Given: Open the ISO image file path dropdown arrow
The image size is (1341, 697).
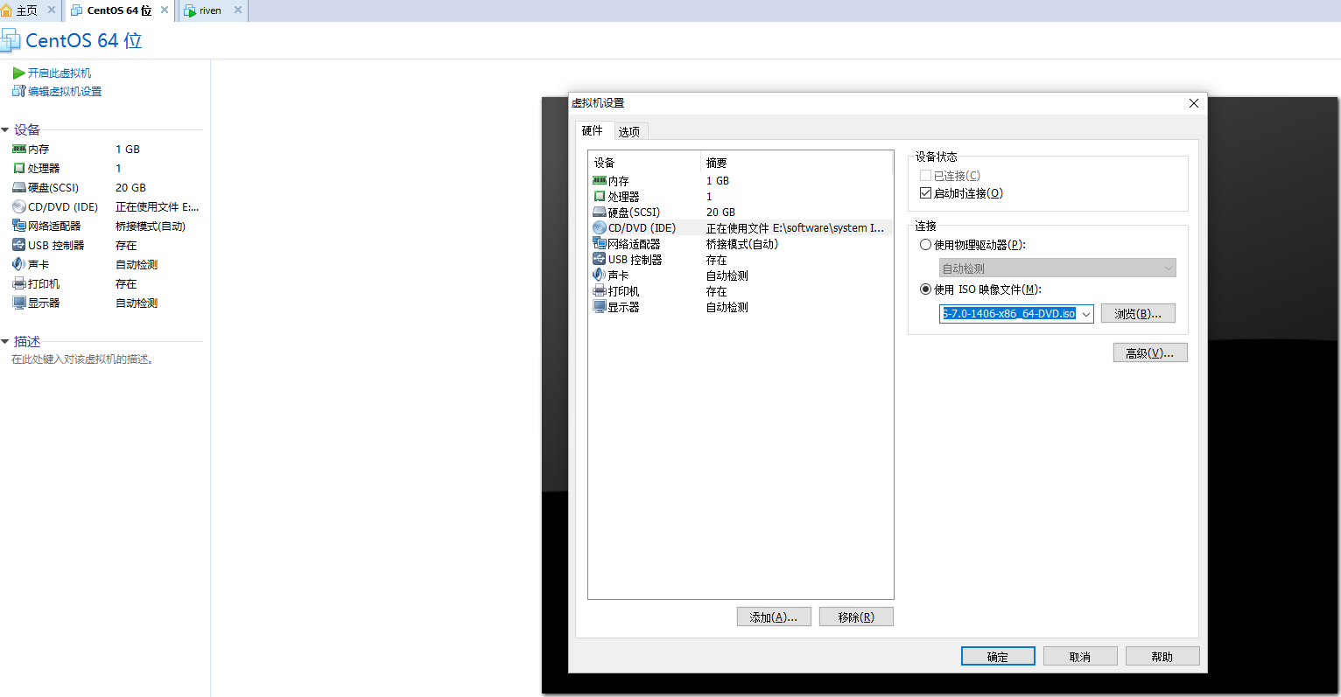Looking at the screenshot, I should coord(1085,314).
